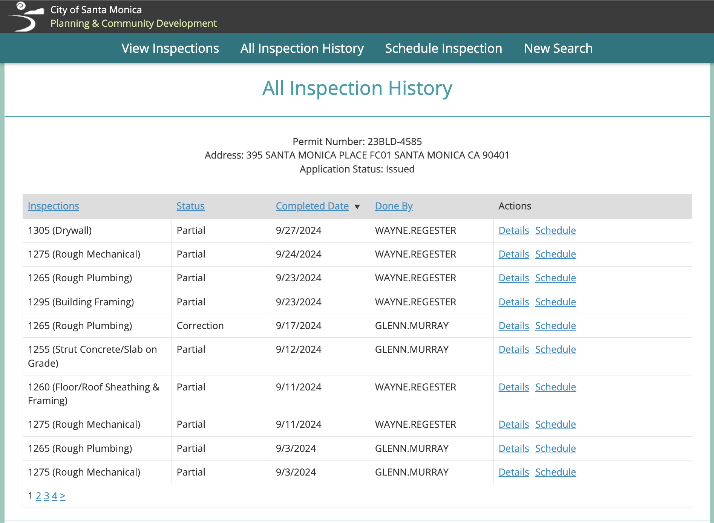View Details for 1255 Strut Concrete/Slab
Screen dimensions: 714x523
[x=513, y=349]
